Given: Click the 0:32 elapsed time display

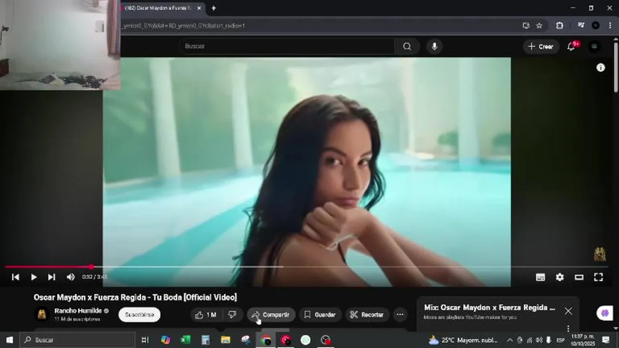Looking at the screenshot, I should pos(87,277).
